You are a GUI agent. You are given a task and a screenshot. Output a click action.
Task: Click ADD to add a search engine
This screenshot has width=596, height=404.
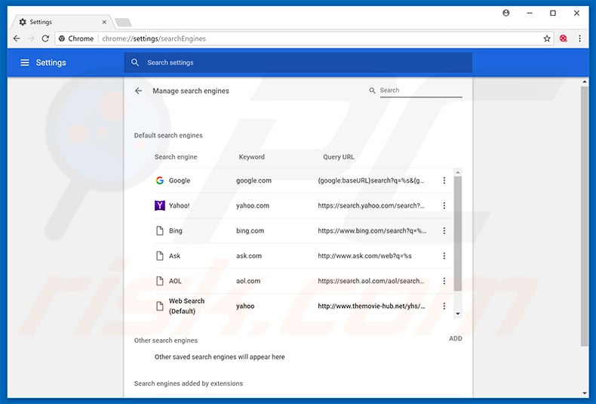point(456,338)
